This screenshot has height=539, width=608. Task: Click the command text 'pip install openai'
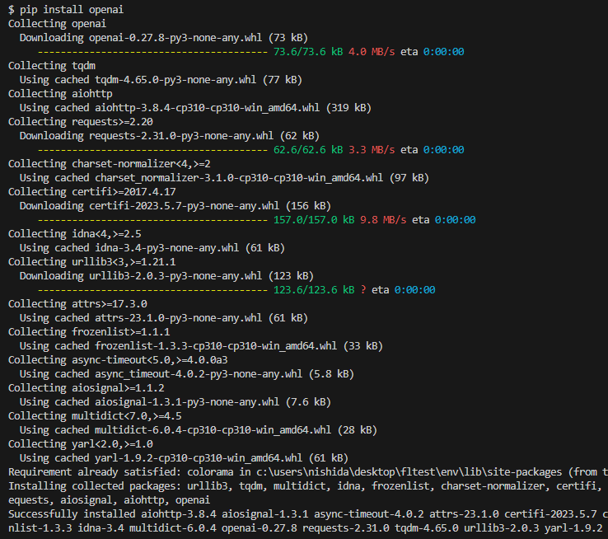72,9
